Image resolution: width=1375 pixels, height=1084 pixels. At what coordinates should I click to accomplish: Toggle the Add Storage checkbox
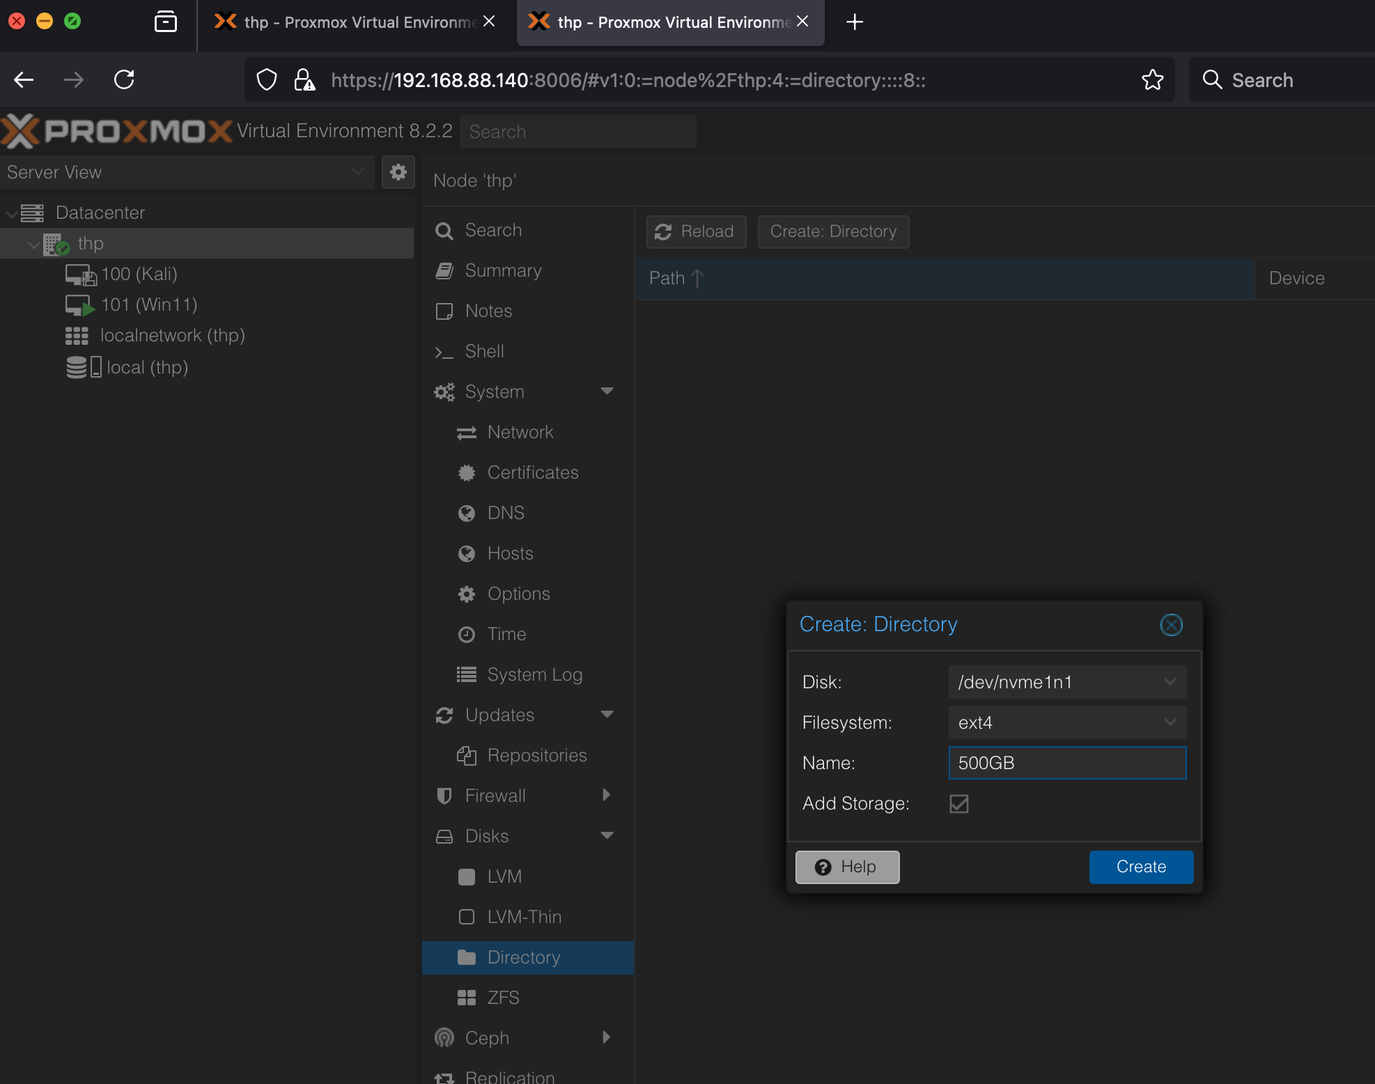pyautogui.click(x=958, y=803)
